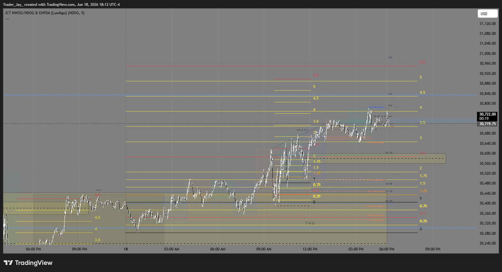Click the 30,280.00 price axis label
This screenshot has width=502, height=272.
click(x=488, y=234)
